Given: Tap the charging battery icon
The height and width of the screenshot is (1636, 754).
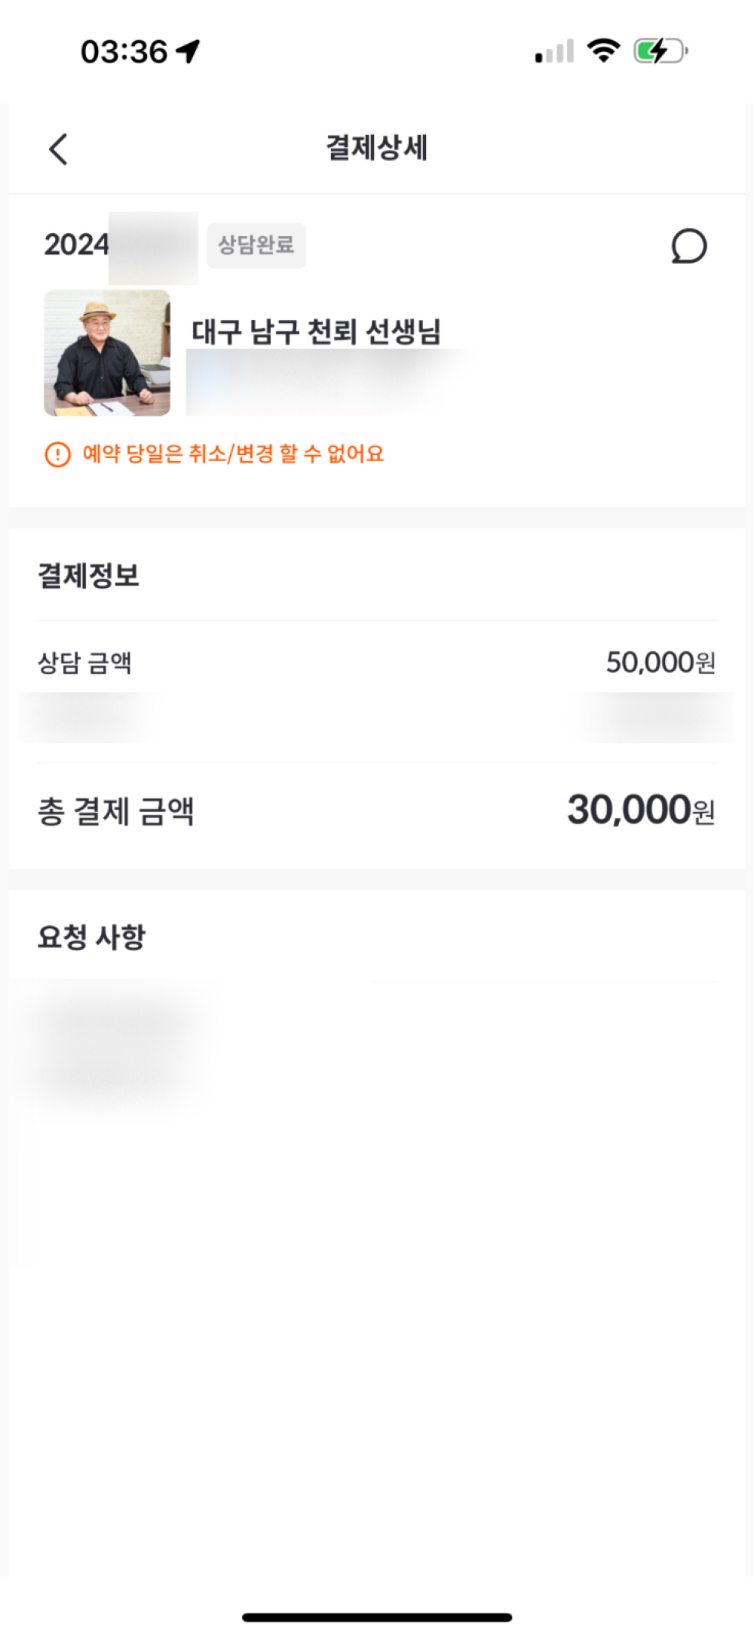Looking at the screenshot, I should point(660,51).
